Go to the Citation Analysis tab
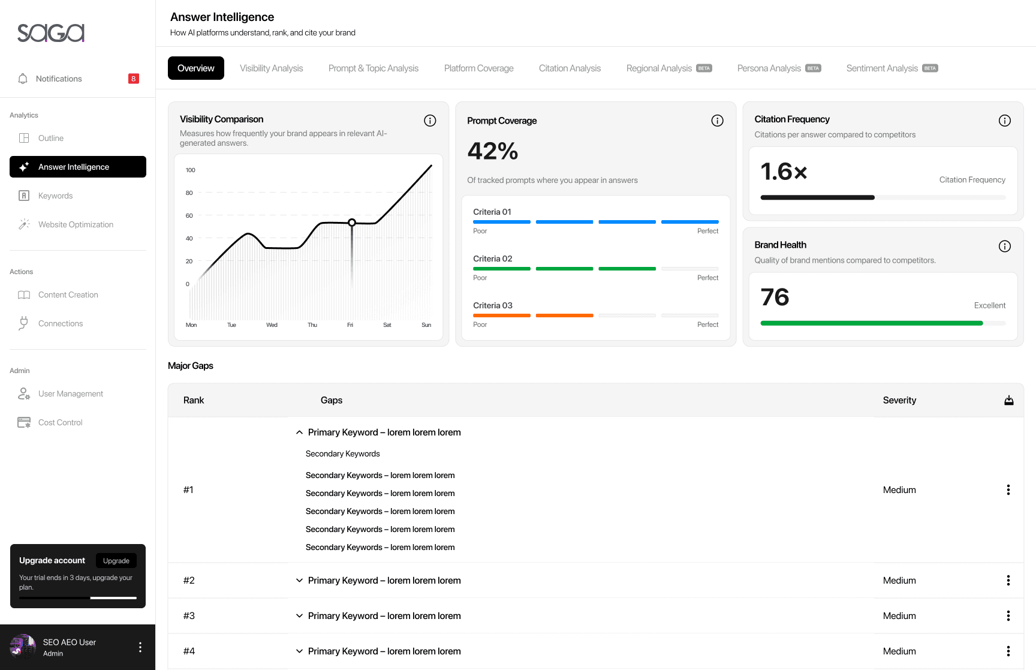Image resolution: width=1036 pixels, height=670 pixels. point(570,68)
